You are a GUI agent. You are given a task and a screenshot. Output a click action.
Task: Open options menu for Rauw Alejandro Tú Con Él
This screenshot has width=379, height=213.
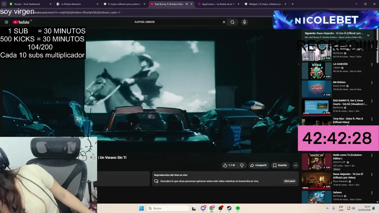(372, 175)
